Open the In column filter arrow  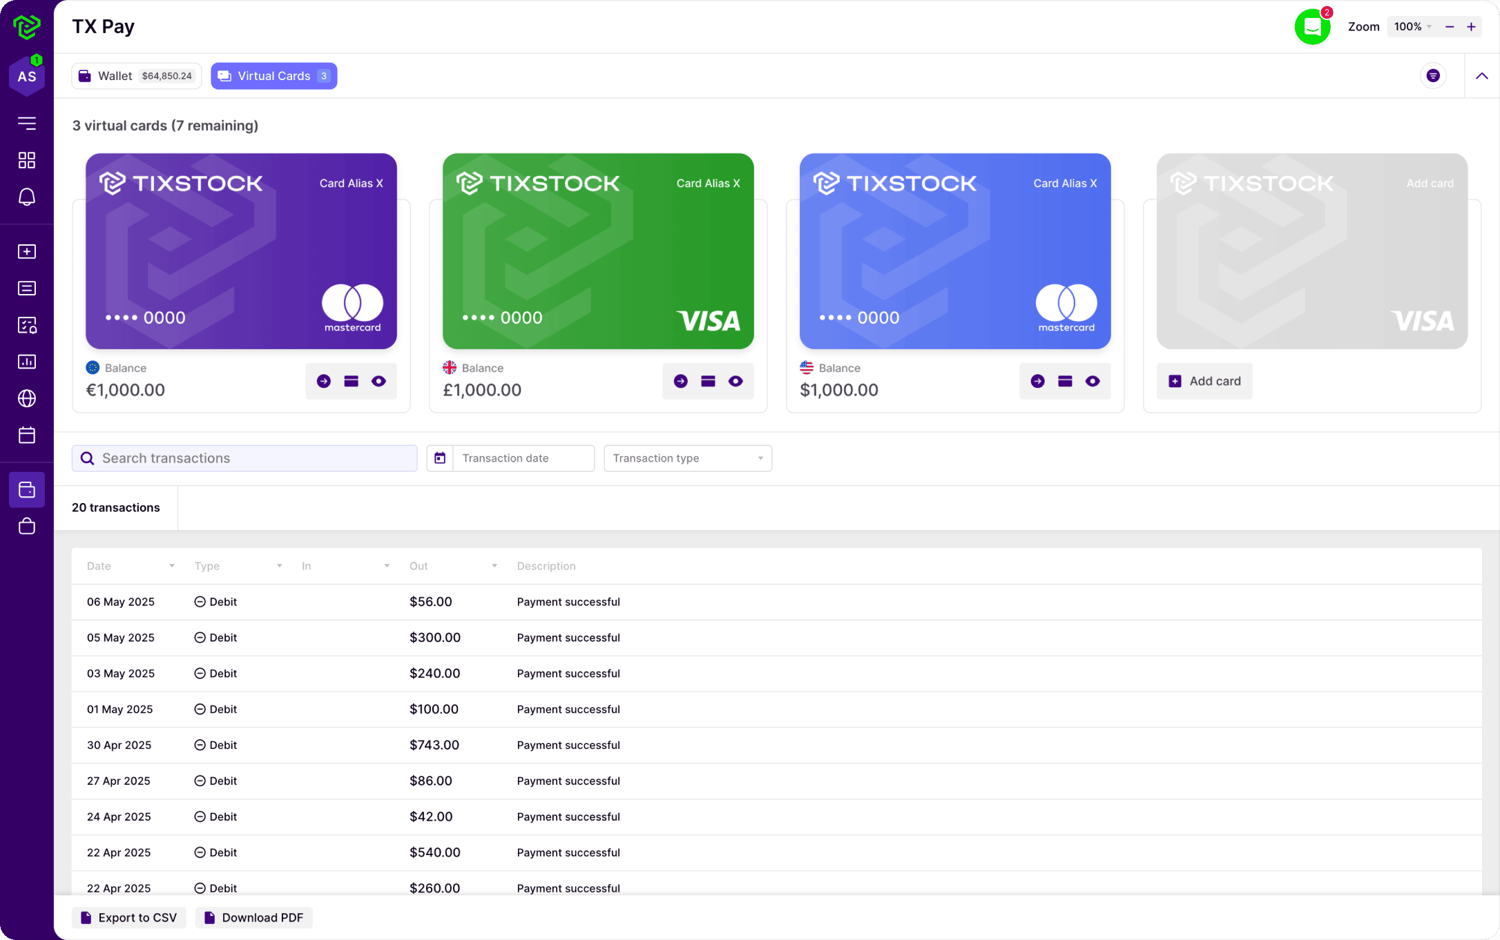pyautogui.click(x=387, y=566)
